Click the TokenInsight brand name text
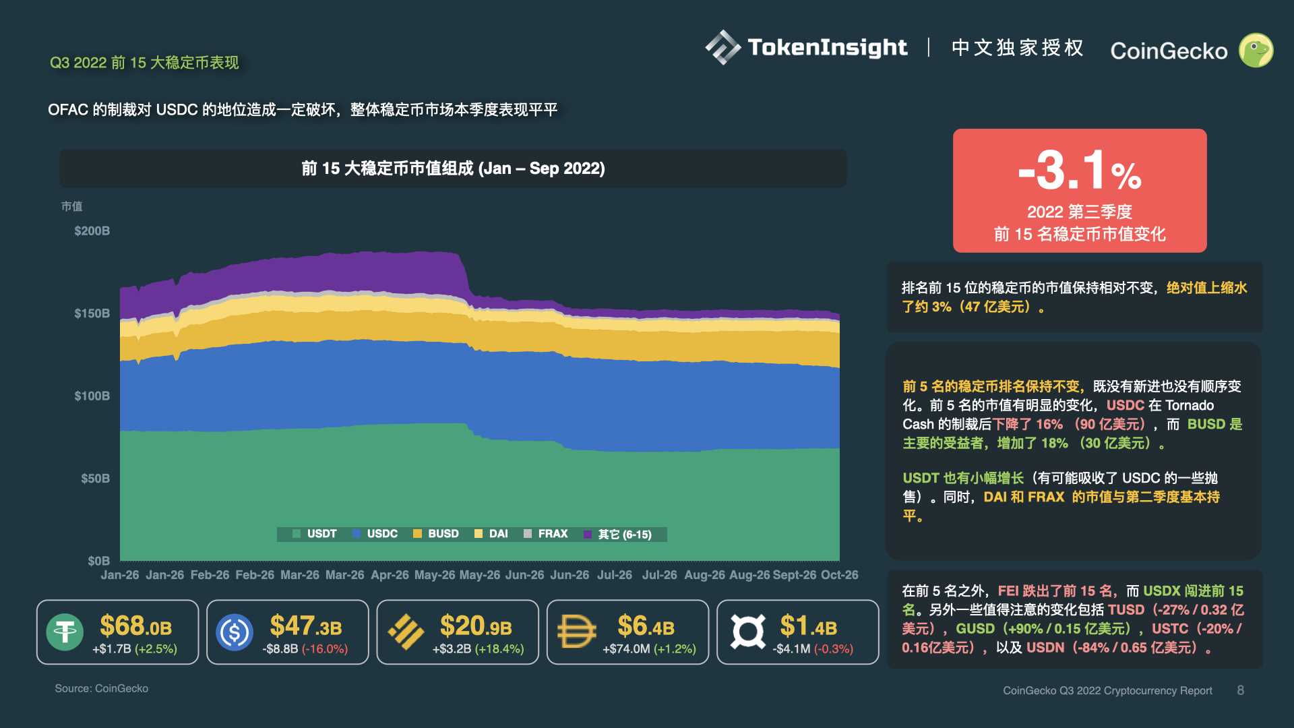The image size is (1294, 728). click(x=827, y=47)
